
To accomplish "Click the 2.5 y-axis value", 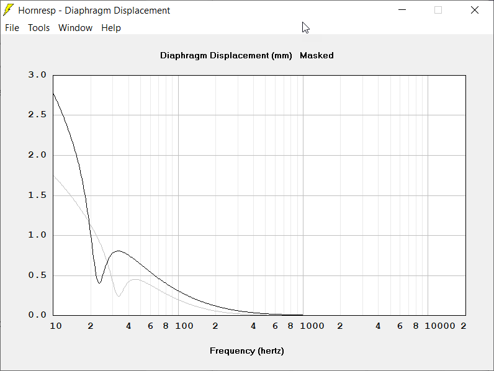I will pos(37,115).
